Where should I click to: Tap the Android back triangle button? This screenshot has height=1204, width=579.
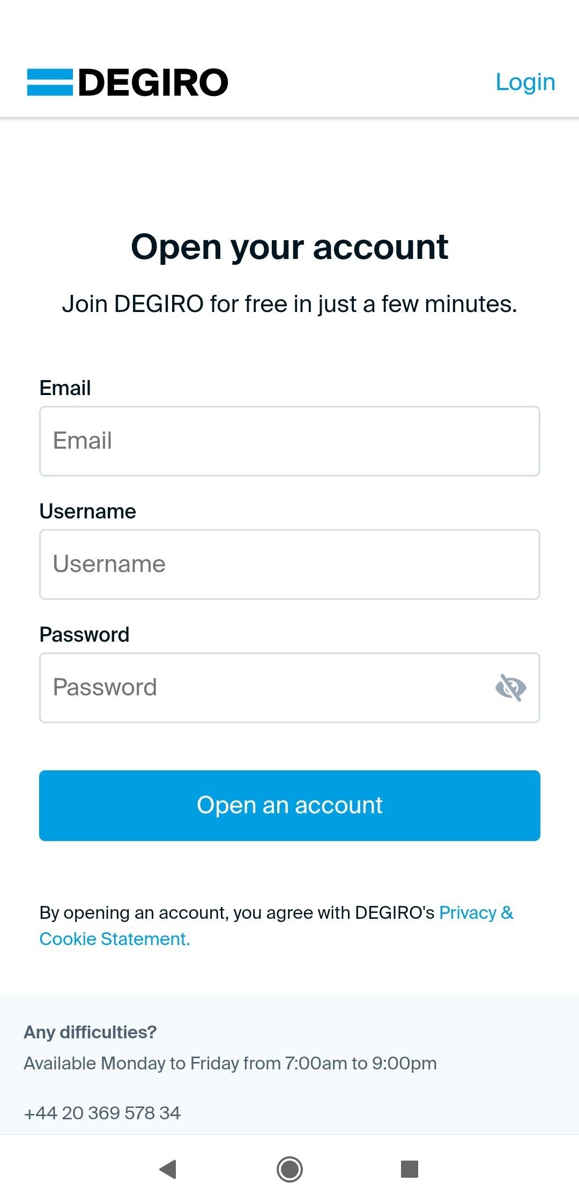[168, 1169]
